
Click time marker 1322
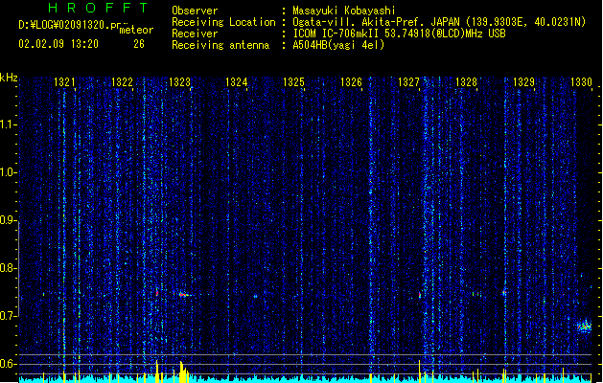pyautogui.click(x=122, y=82)
